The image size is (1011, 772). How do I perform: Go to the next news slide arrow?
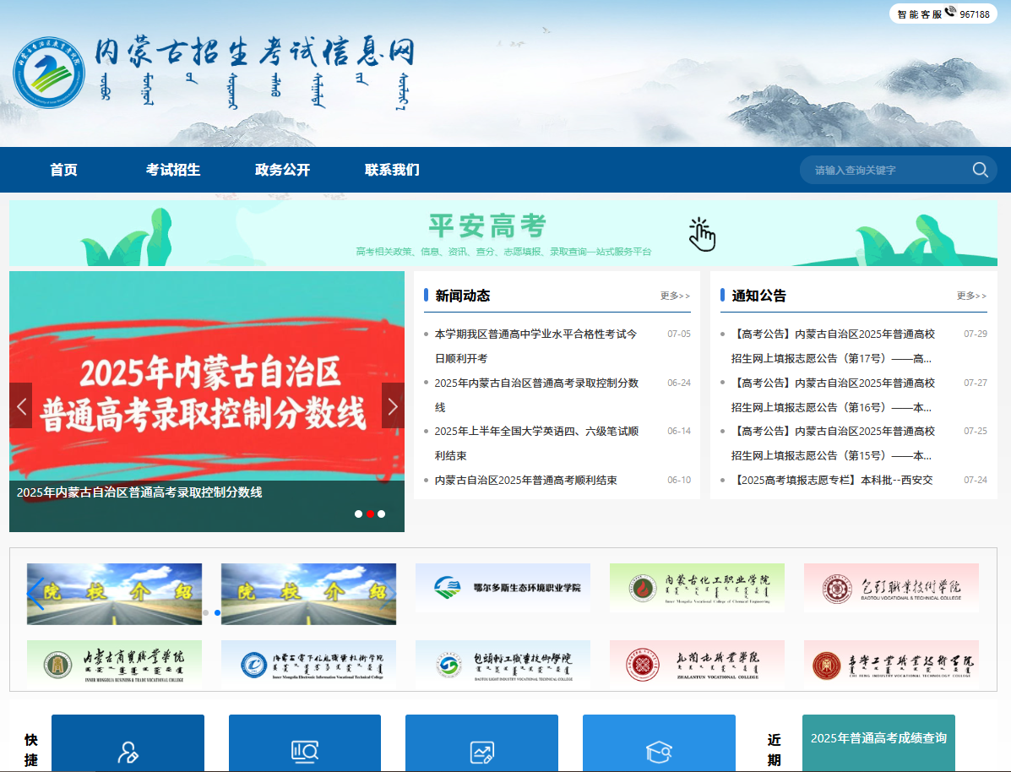[x=393, y=405]
